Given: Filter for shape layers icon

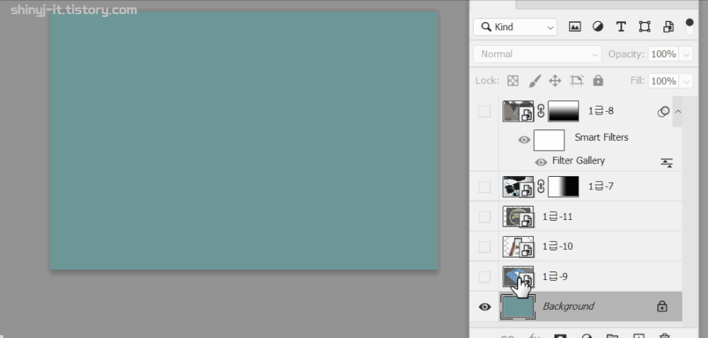Looking at the screenshot, I should pos(644,27).
